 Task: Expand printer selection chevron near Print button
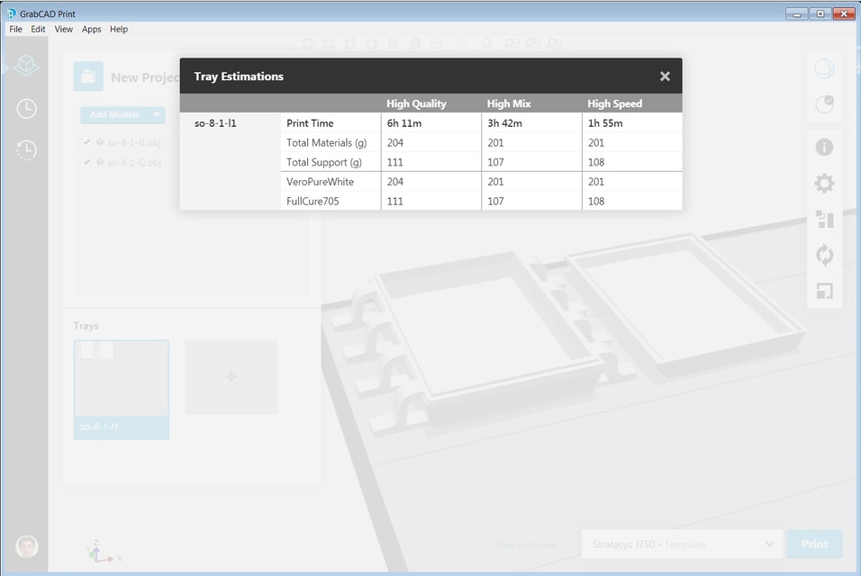(x=770, y=544)
